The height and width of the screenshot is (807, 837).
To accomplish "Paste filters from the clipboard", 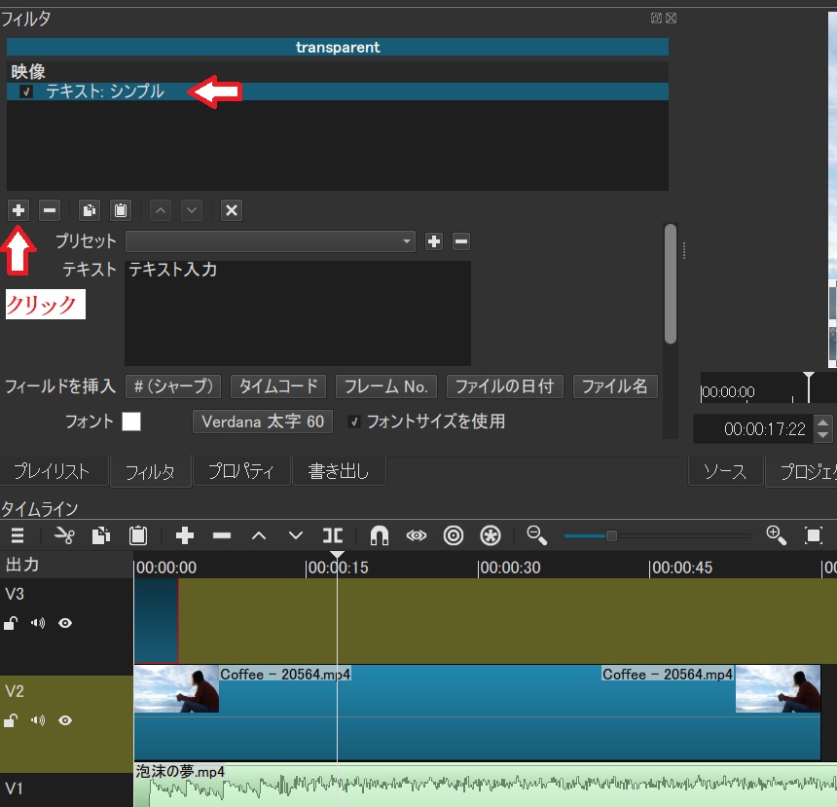I will coord(120,210).
